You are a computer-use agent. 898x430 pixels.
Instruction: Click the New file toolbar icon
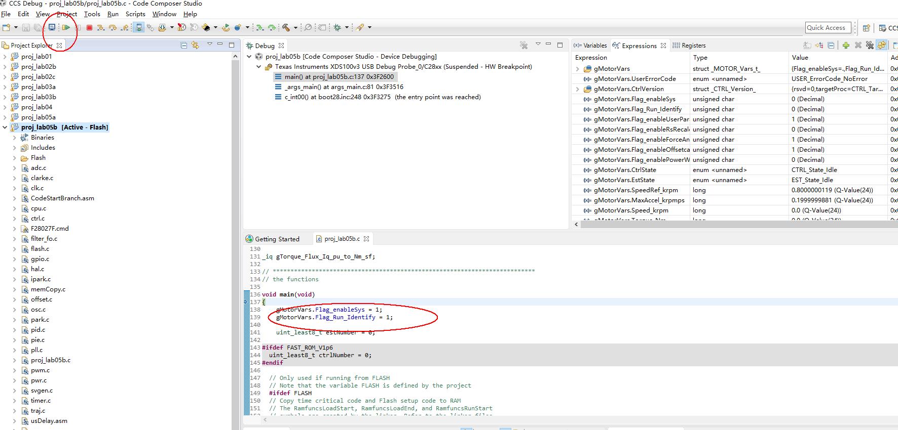pos(7,27)
